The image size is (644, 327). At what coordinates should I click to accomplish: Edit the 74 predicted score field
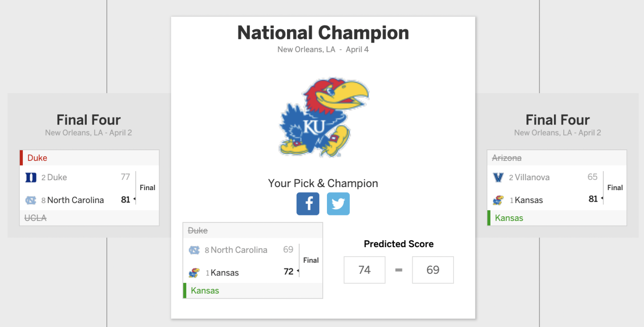point(364,270)
